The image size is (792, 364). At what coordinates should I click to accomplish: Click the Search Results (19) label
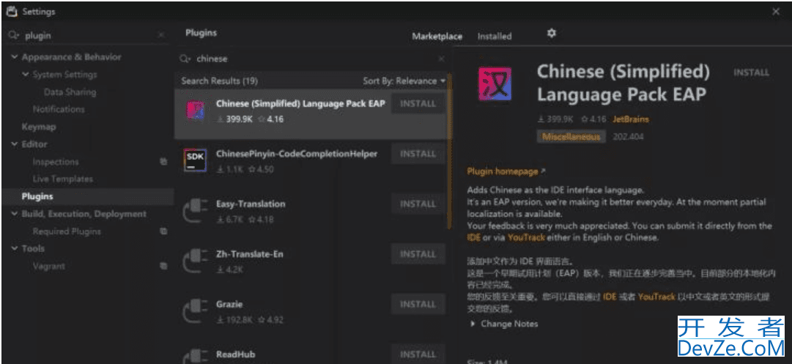pyautogui.click(x=219, y=81)
